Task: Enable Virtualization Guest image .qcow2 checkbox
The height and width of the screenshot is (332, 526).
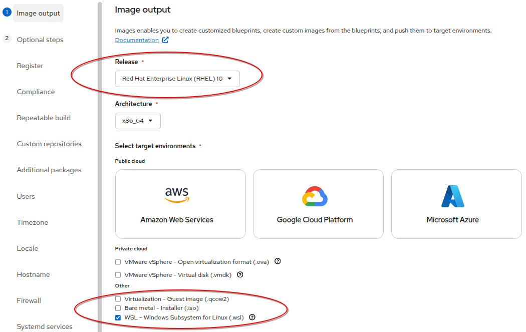Action: [118, 299]
